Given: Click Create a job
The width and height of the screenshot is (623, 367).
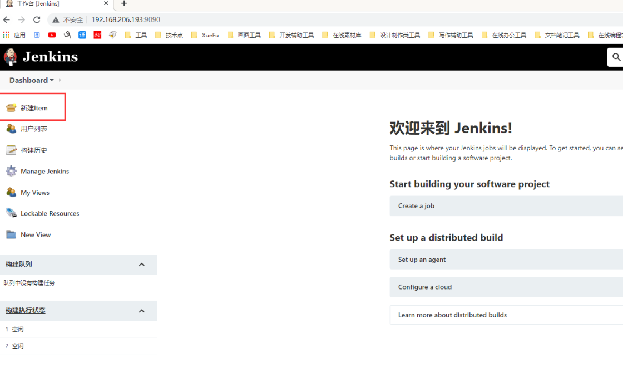Looking at the screenshot, I should [x=506, y=206].
